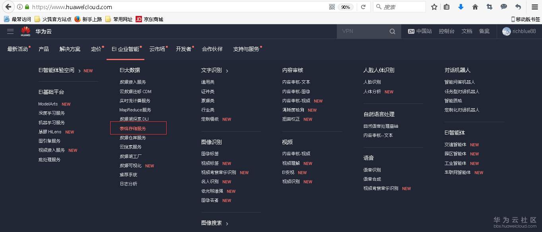Click the screenshot crop tool icon

click(x=489, y=7)
